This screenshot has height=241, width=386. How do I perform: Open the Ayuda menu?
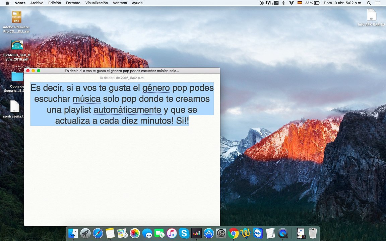[x=137, y=3]
